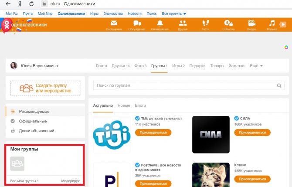Open Музыка note icon
The height and width of the screenshot is (187, 292).
(x=272, y=23)
